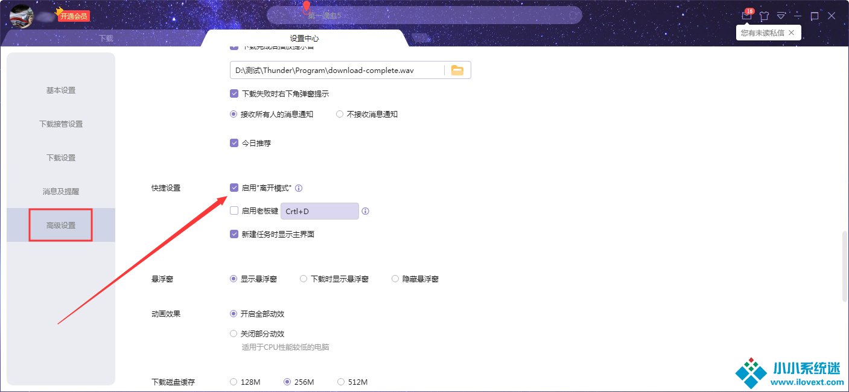Open the private messages mail icon

[747, 16]
